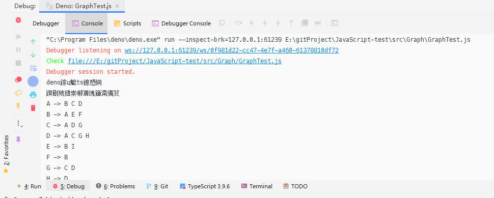Click the Resume Program icon
494x198 pixels.
[18, 37]
